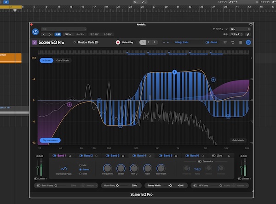The width and height of the screenshot is (276, 204).
Task: Favorite the Musical Pads preset with heart icon
Action: coord(75,42)
